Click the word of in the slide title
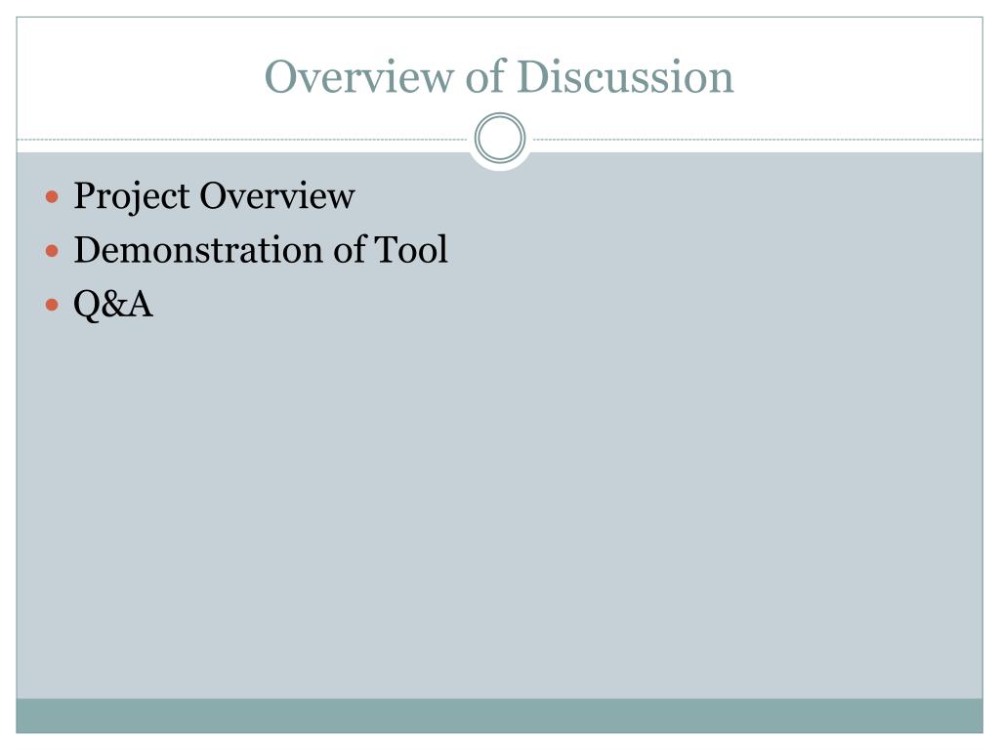The height and width of the screenshot is (750, 1000). click(486, 76)
